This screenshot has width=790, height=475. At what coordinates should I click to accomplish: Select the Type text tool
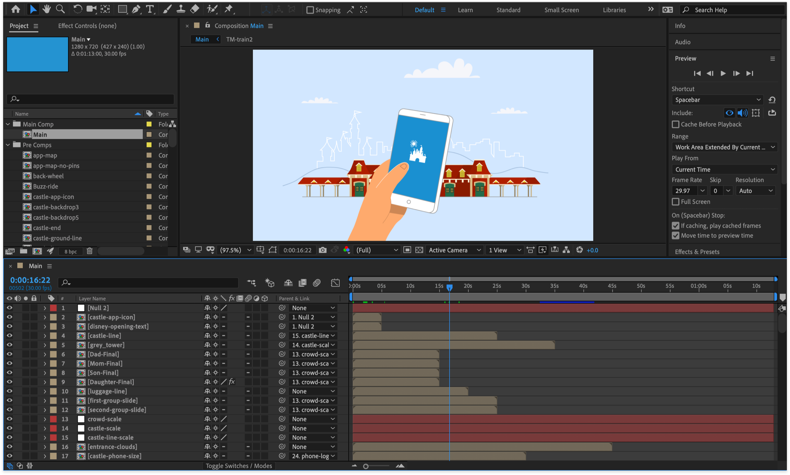click(x=150, y=9)
